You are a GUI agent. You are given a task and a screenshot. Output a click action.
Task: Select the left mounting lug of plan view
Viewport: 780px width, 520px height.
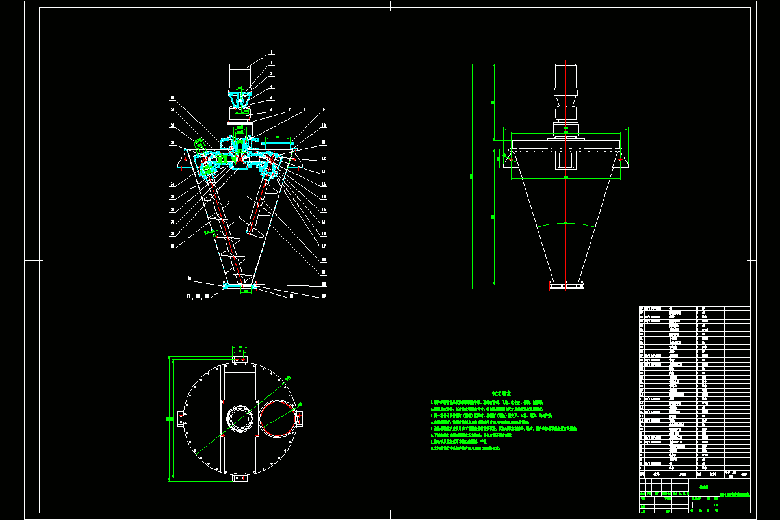(179, 419)
